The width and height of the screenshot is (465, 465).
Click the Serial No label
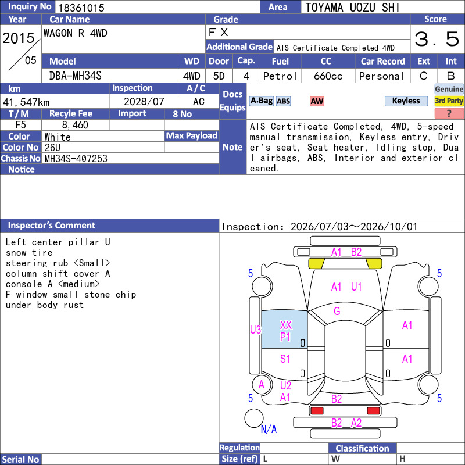click(21, 459)
